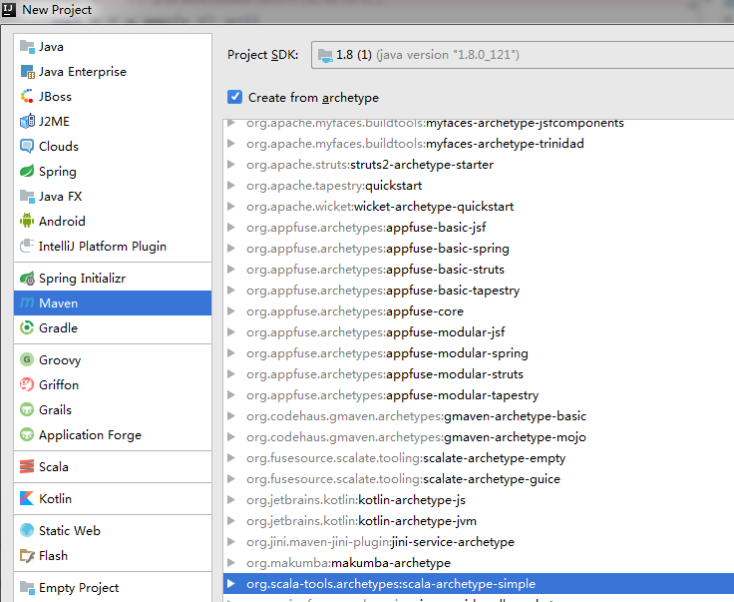734x602 pixels.
Task: Click the Groovy 'G' icon
Action: 27,359
